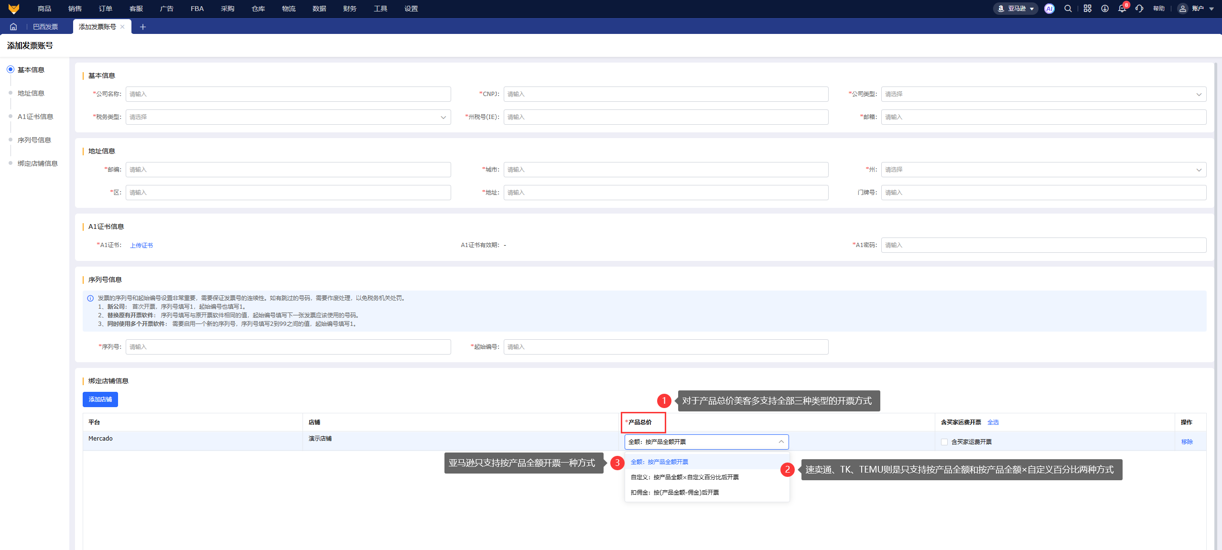Open the 亚马逊 platform switcher dropdown
This screenshot has height=550, width=1222.
1016,9
